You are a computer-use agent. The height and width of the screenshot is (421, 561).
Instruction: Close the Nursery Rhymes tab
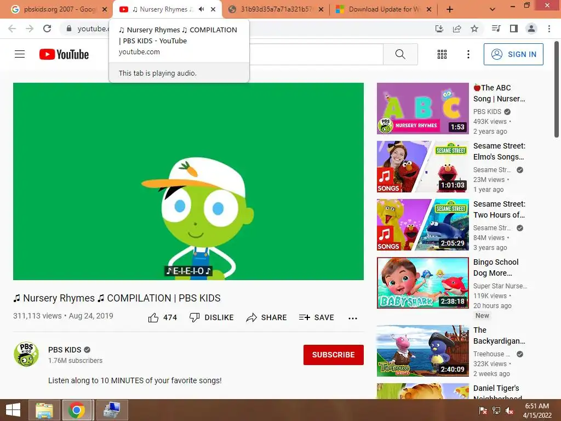pos(213,9)
